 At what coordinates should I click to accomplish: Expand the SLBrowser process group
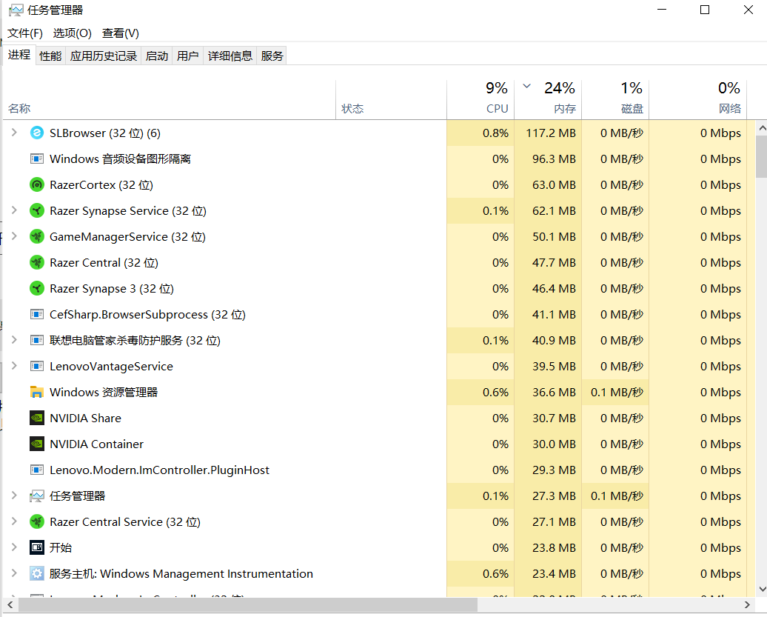coord(14,132)
